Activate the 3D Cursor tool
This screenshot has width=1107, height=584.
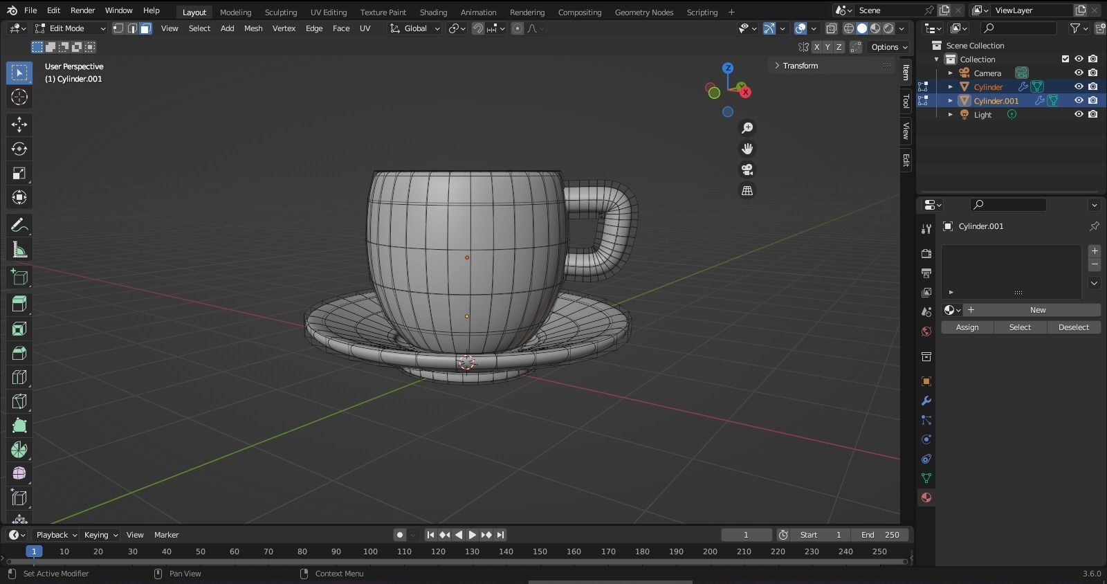click(19, 97)
